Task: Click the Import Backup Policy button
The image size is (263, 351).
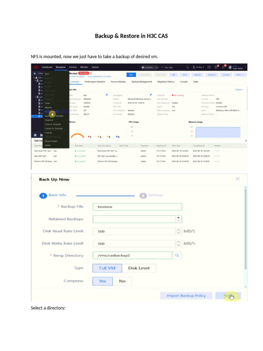Action: tap(186, 296)
